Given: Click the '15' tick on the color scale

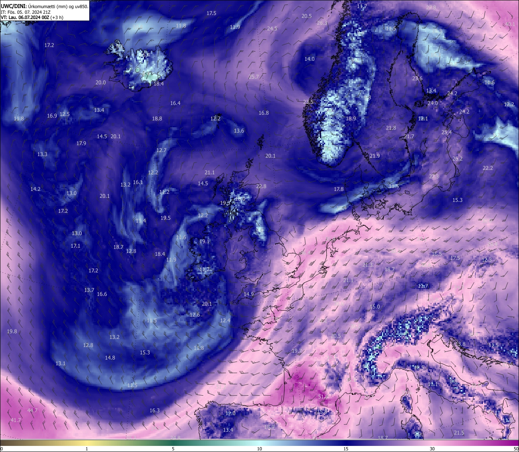Looking at the screenshot, I should point(346,449).
